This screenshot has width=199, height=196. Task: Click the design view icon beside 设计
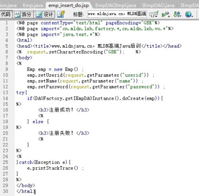point(39,14)
